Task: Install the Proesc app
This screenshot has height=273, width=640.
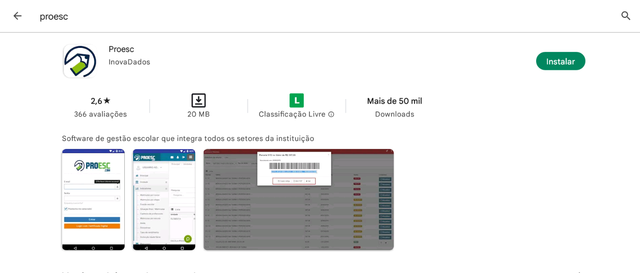Action: (560, 61)
